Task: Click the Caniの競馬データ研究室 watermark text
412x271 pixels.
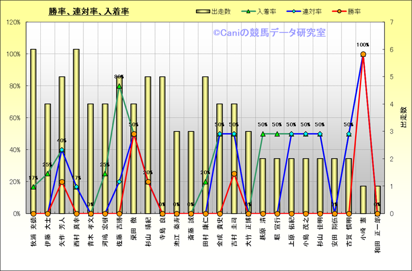Action: click(x=270, y=33)
